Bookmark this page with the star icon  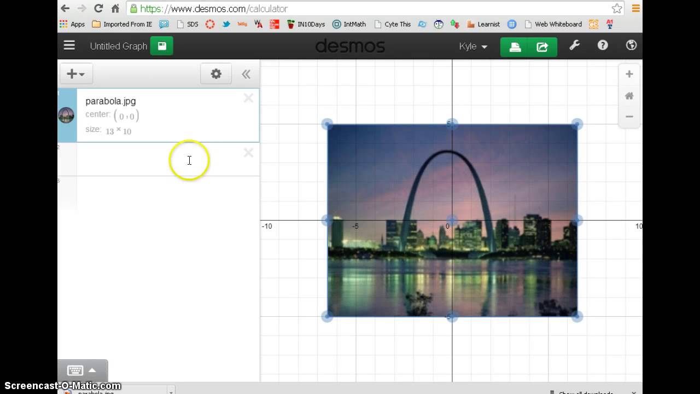tap(617, 8)
